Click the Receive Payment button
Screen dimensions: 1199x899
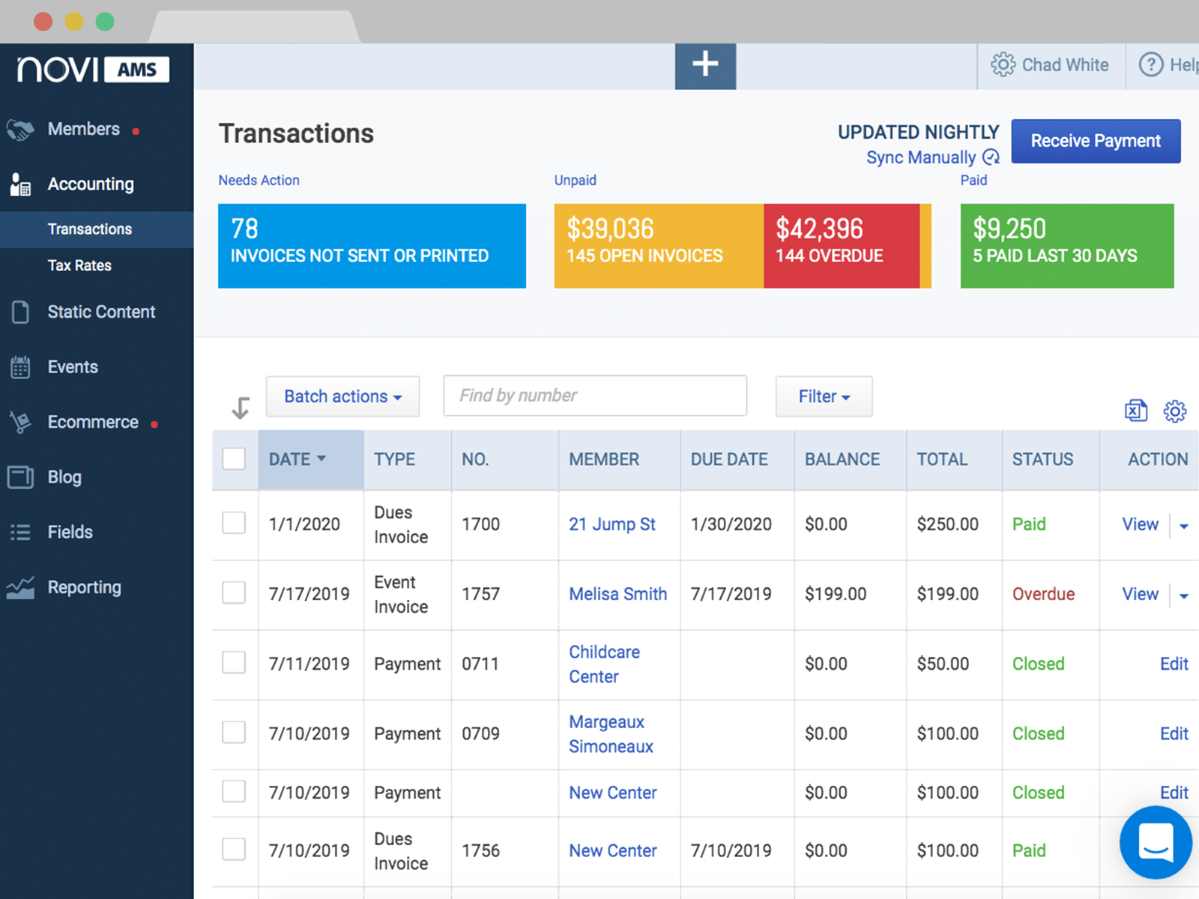click(1096, 141)
